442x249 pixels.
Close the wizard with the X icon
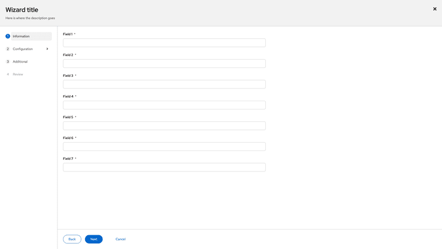pyautogui.click(x=435, y=9)
